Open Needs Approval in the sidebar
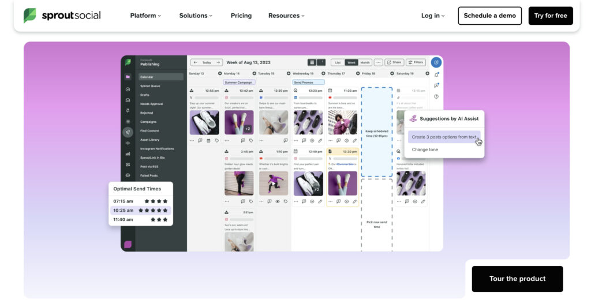Viewport: 591px width, 307px height. tap(152, 104)
